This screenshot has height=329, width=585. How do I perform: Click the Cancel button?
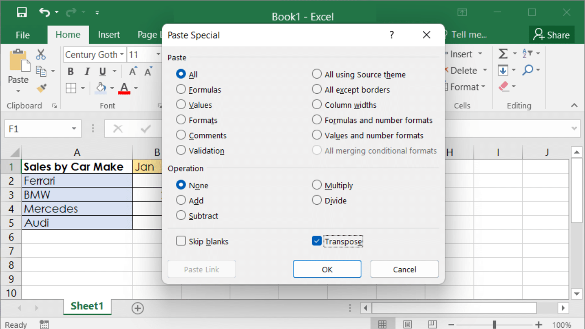(404, 269)
